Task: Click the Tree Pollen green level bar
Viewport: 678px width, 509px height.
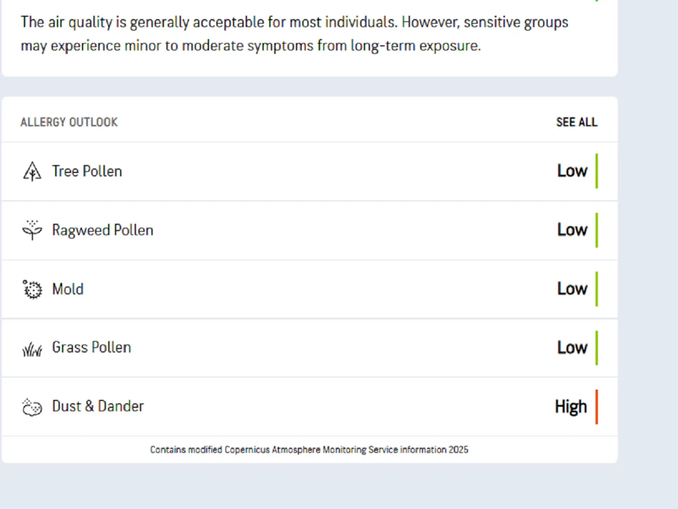Action: pyautogui.click(x=597, y=171)
